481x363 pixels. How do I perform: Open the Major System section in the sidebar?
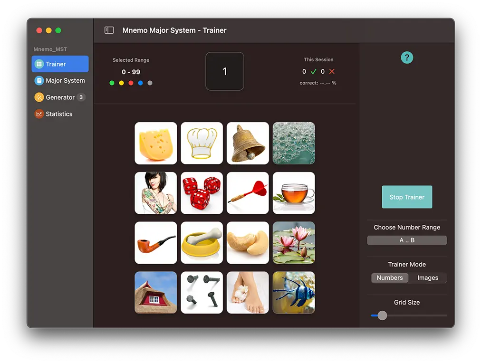[60, 80]
